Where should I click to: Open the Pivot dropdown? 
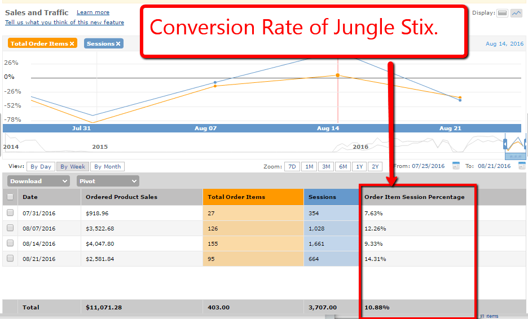(108, 181)
